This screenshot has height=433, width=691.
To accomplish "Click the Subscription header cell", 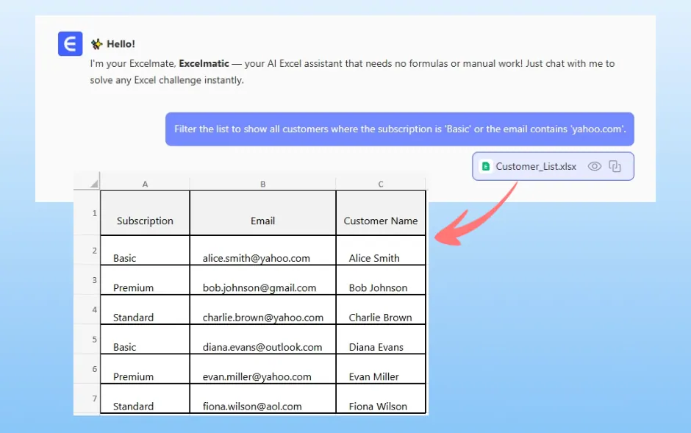I will pyautogui.click(x=145, y=220).
